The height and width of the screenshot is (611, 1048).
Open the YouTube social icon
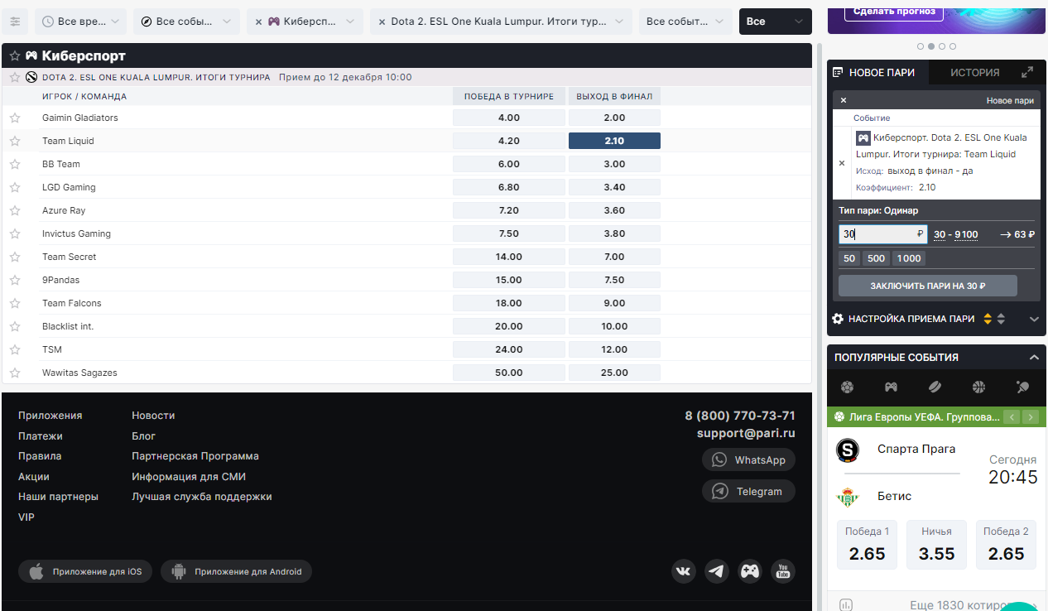point(783,571)
